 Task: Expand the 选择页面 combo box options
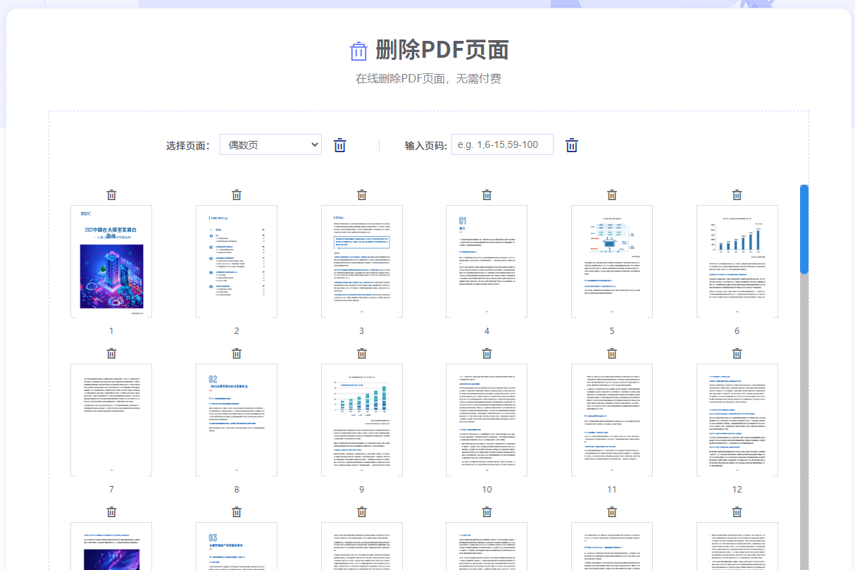tap(270, 144)
